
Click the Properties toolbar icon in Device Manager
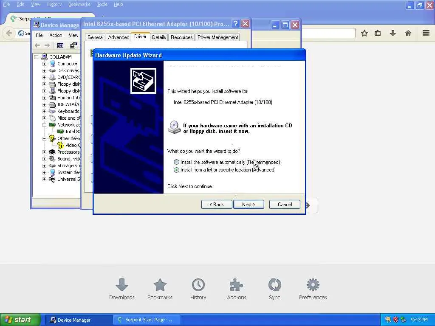click(x=73, y=45)
